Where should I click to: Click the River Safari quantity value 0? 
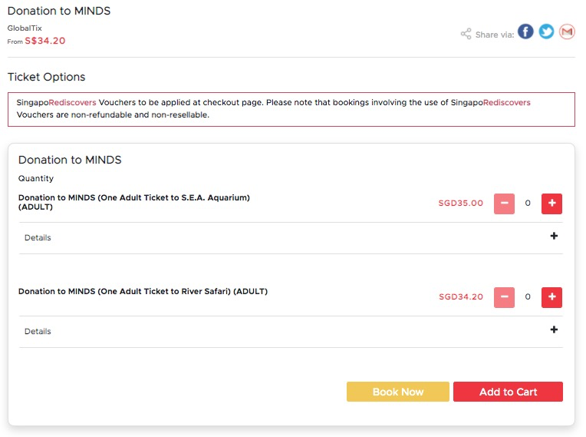coord(528,296)
